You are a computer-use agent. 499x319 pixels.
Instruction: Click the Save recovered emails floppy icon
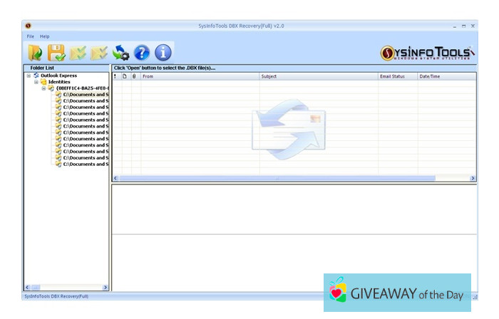pyautogui.click(x=56, y=52)
